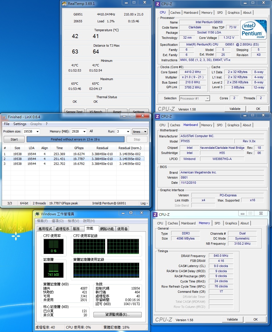This screenshot has width=272, height=332.
Task: Open the Memory (MiB) dropdown in LinX
Action: (84, 131)
